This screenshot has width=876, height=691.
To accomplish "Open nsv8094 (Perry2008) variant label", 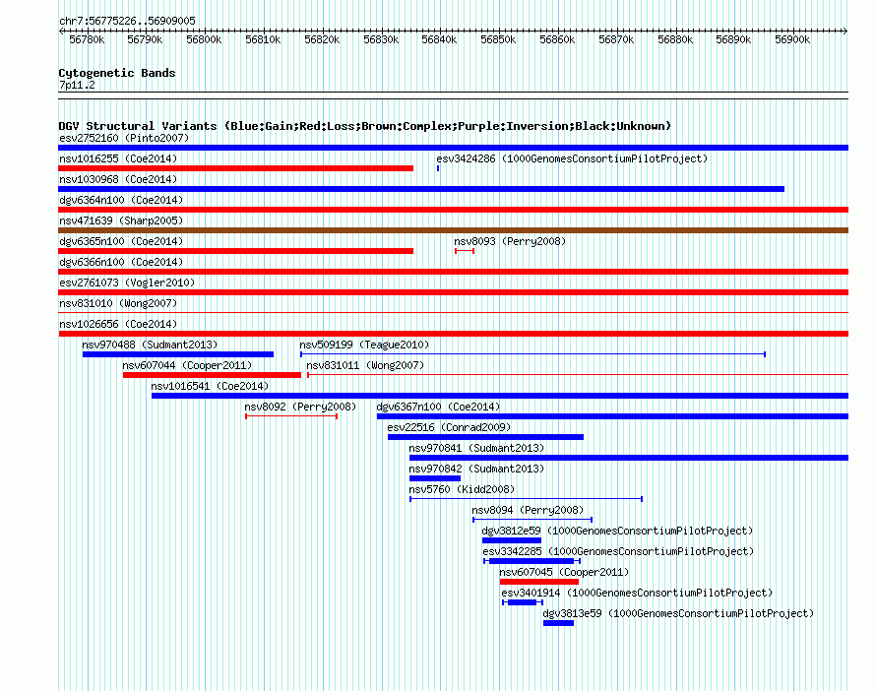I will click(528, 510).
